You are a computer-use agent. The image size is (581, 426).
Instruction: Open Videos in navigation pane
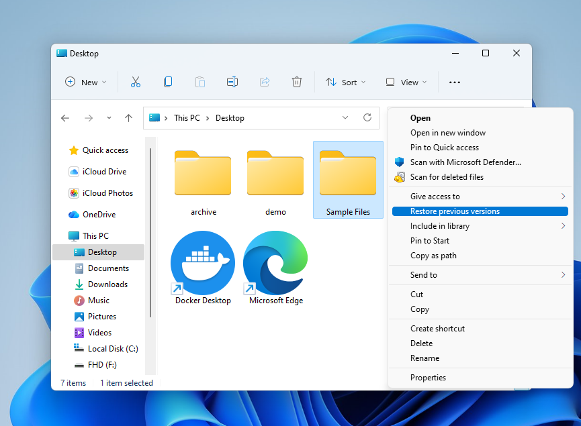pos(93,333)
